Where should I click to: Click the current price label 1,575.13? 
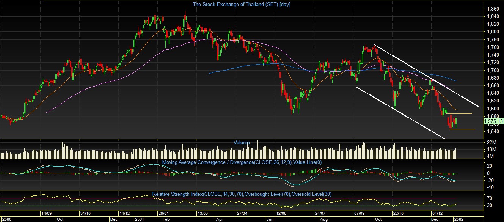493,121
